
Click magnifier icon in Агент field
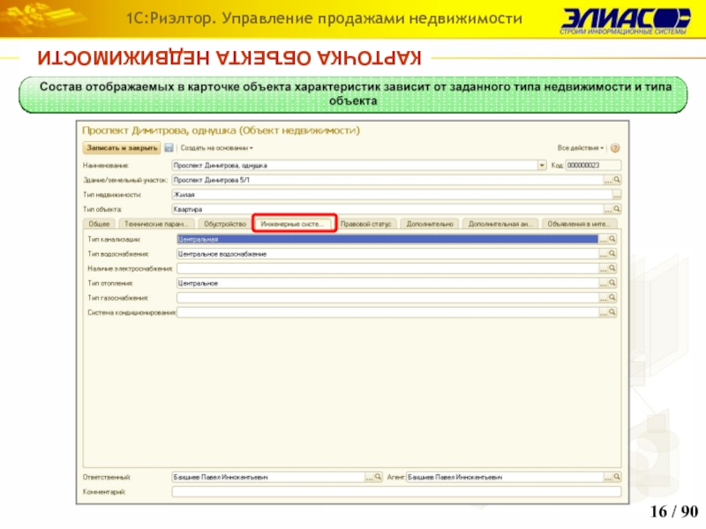click(617, 477)
